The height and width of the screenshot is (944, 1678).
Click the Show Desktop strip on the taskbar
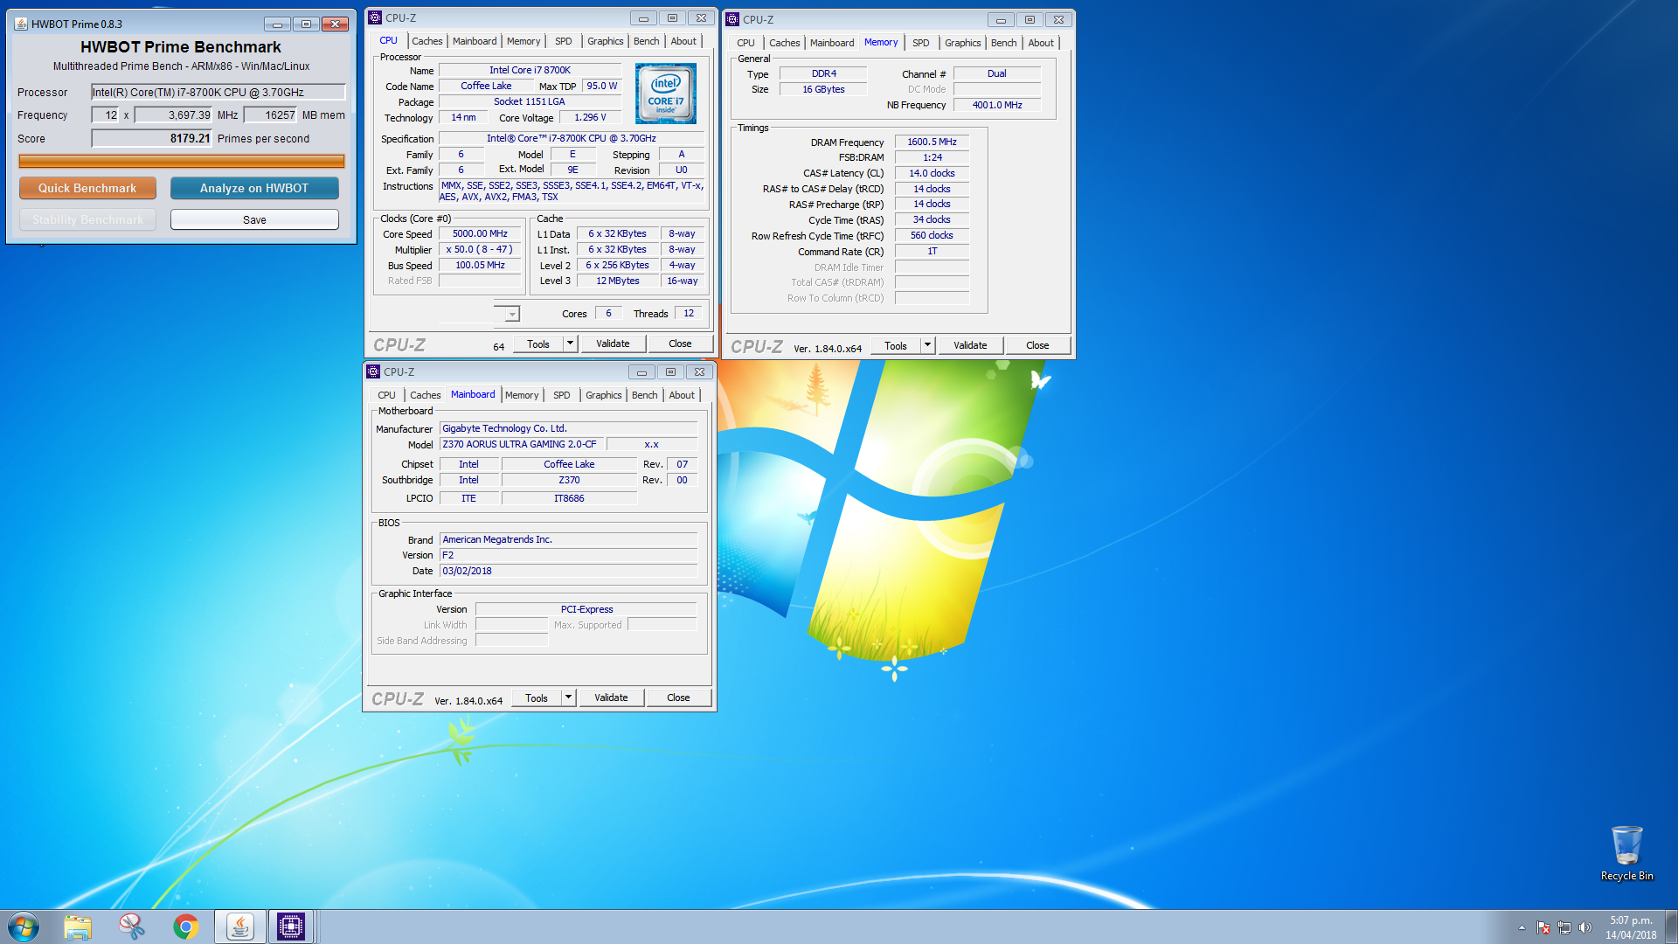1671,927
